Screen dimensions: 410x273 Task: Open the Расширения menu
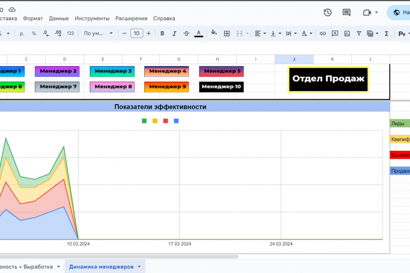coord(131,18)
